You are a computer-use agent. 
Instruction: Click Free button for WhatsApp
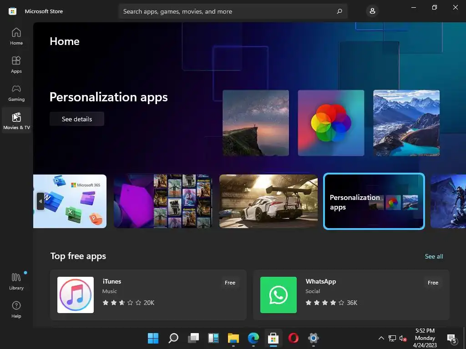(x=433, y=283)
